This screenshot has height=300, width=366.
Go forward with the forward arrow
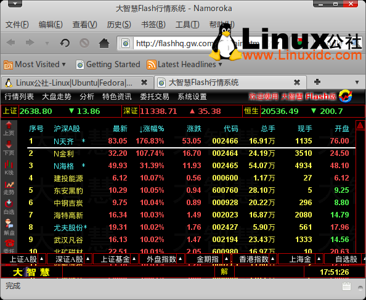(30, 43)
